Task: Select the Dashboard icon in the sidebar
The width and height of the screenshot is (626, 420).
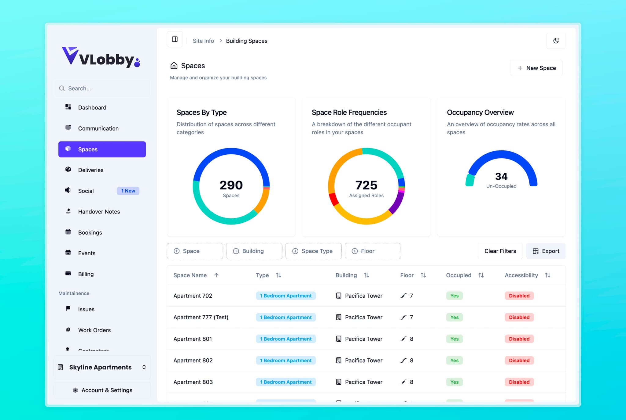Action: pos(68,107)
